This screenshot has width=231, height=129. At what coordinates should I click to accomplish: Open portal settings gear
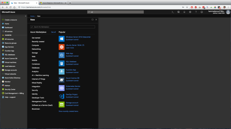click(190, 12)
